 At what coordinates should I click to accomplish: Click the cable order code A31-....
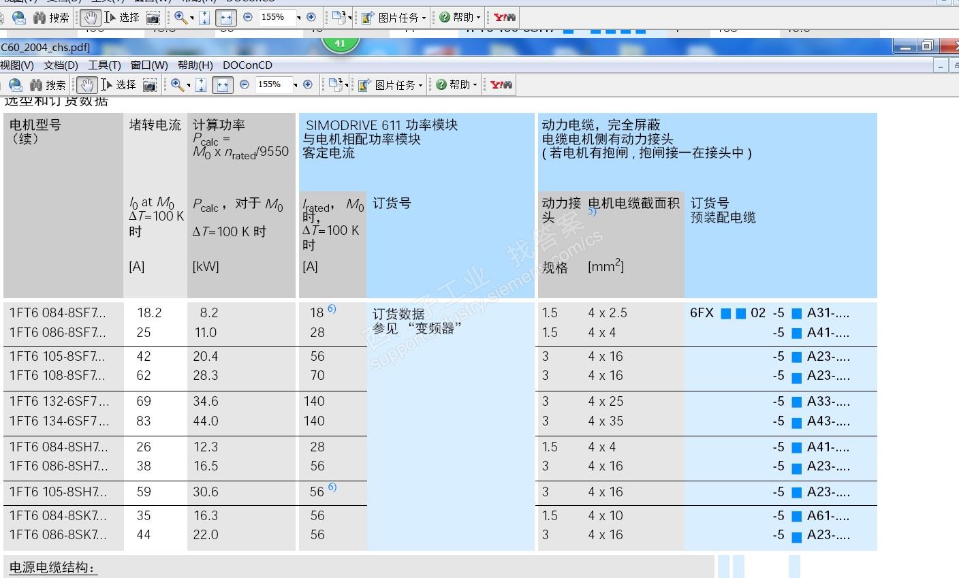click(x=828, y=313)
